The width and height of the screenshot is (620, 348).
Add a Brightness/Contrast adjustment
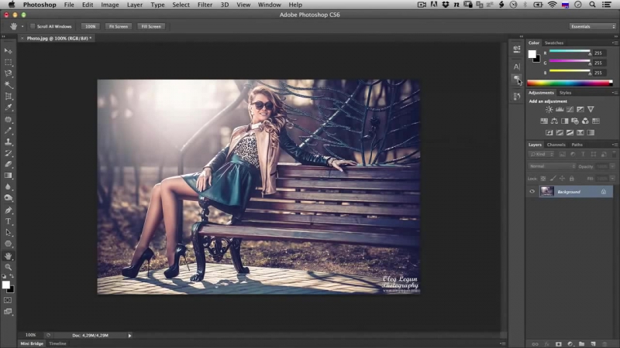click(x=549, y=110)
